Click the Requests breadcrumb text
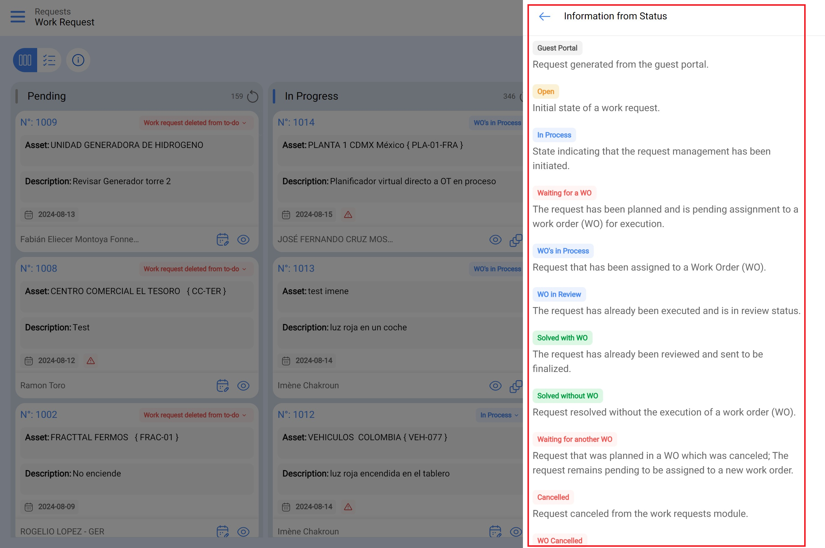The image size is (825, 548). tap(53, 11)
